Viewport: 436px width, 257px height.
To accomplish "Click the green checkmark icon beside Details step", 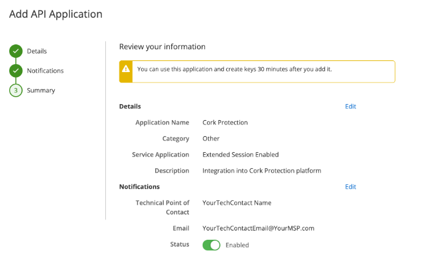I will click(x=15, y=51).
